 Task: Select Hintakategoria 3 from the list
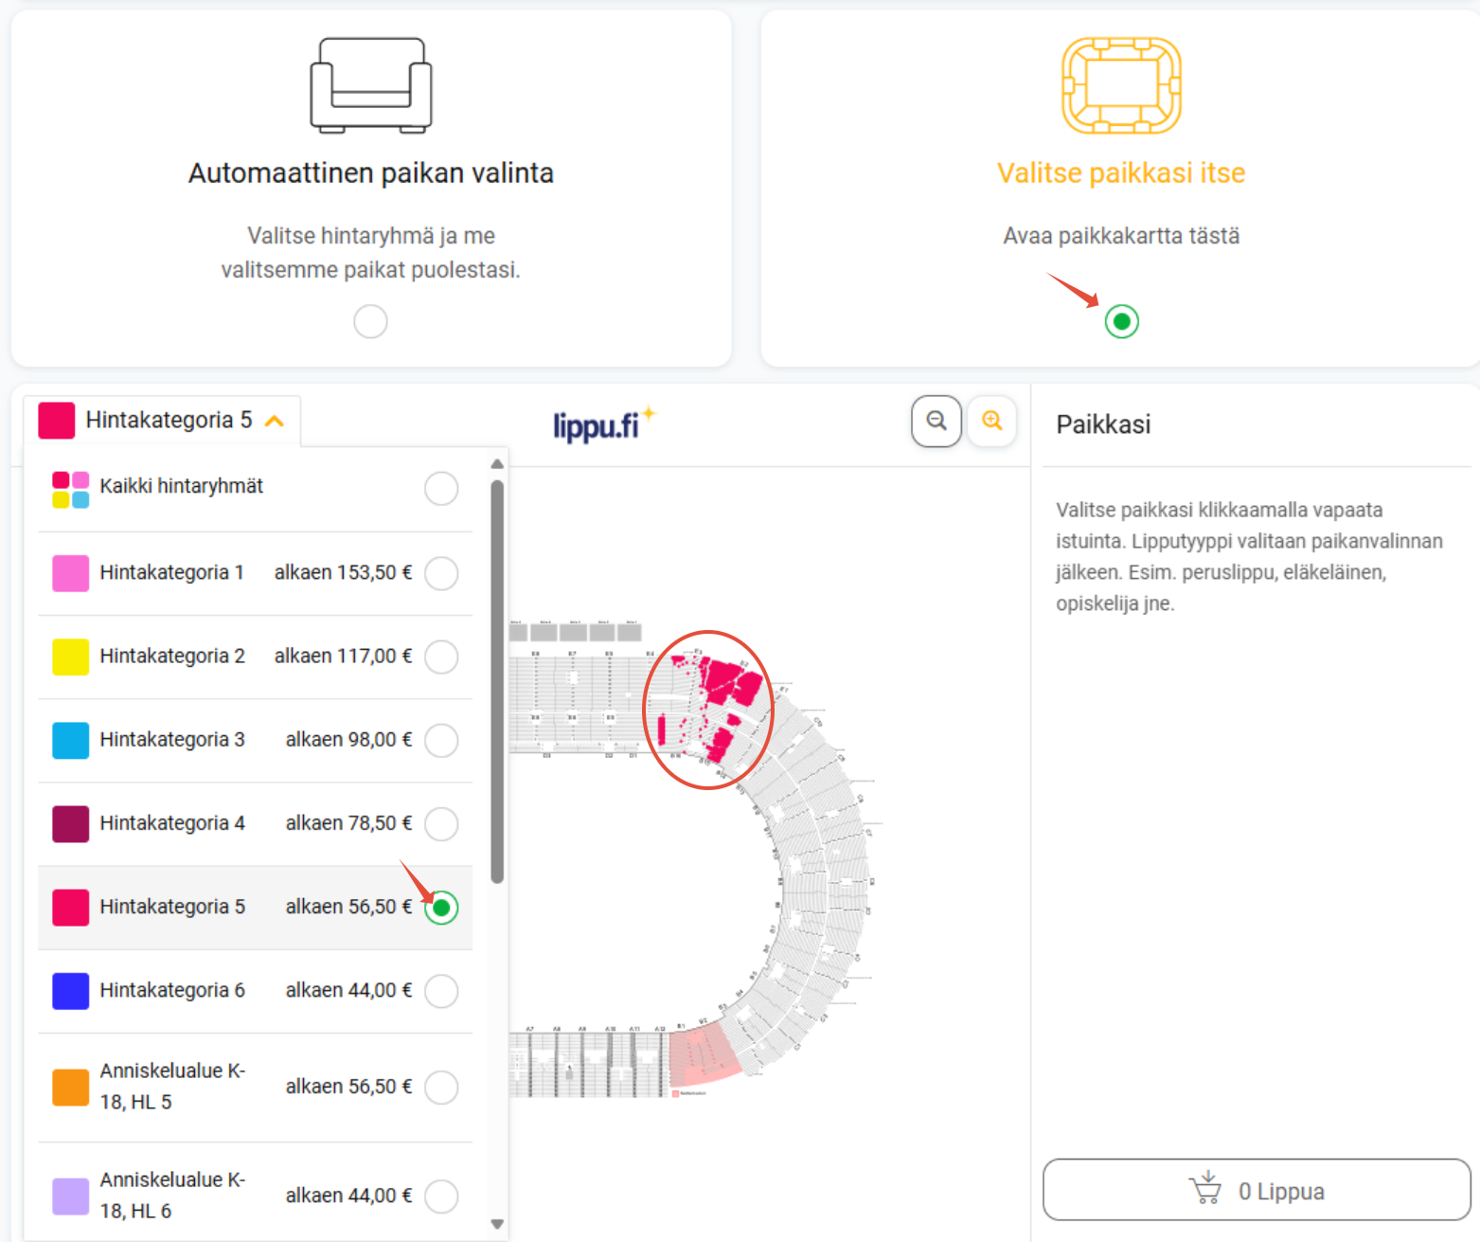tap(255, 740)
